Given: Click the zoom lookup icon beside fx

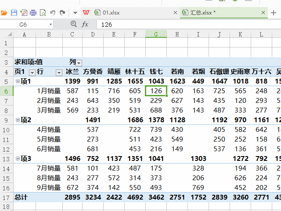Looking at the screenshot, I should 73,24.
